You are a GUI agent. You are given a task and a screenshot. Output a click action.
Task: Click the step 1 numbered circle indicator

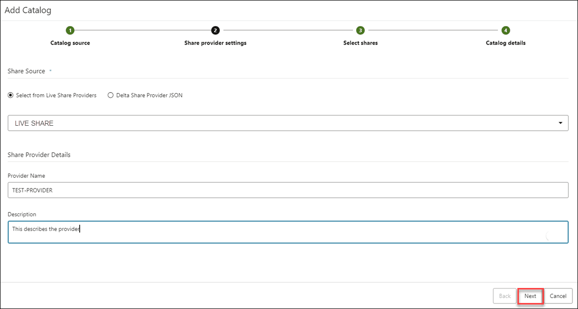tap(70, 30)
